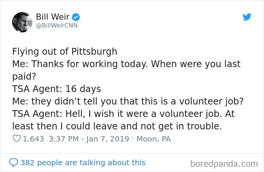The image size is (264, 172).
Task: Open Bill Weir's profile picture
Action: pos(22,22)
